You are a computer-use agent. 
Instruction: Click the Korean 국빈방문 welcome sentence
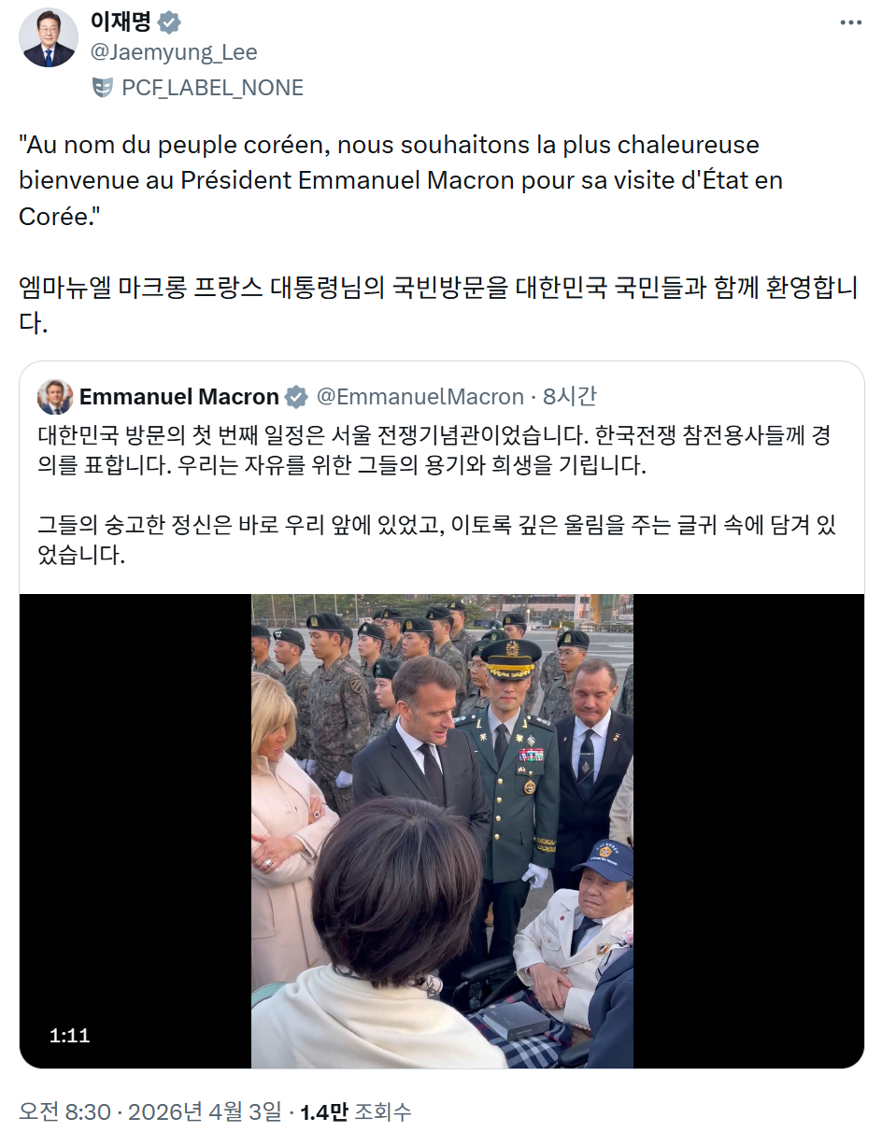[x=438, y=305]
